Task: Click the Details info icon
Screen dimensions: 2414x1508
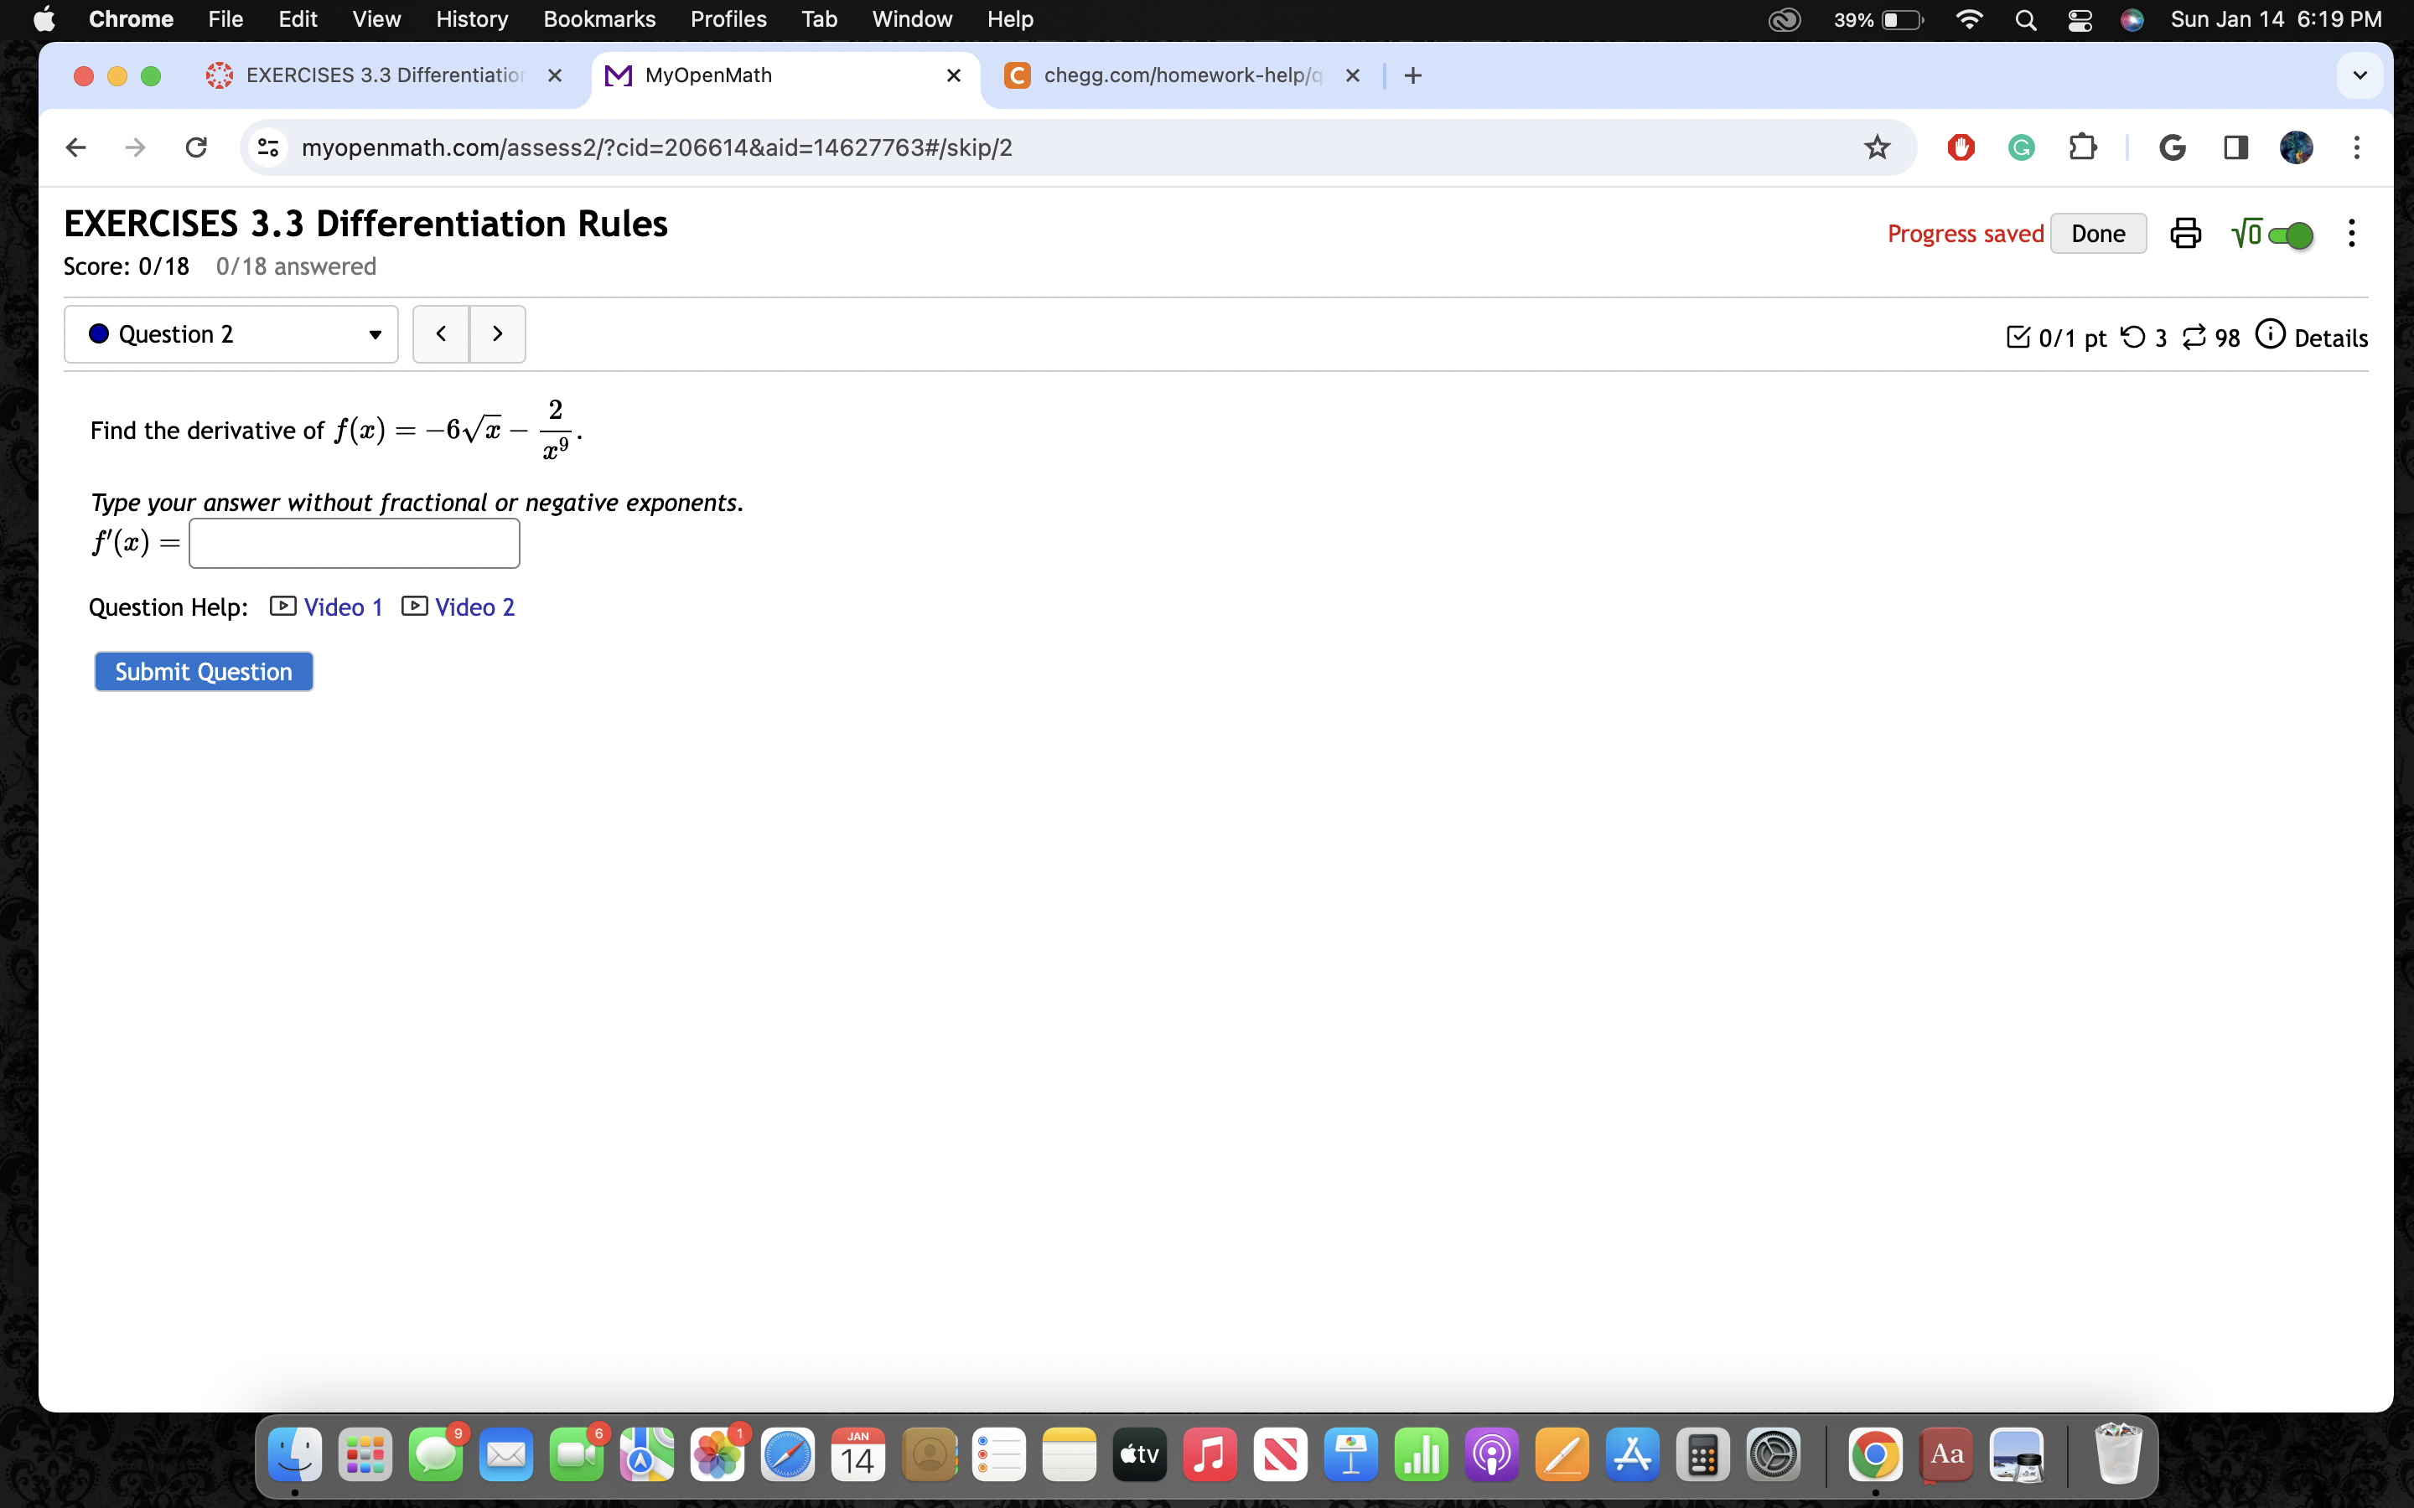Action: 2269,335
